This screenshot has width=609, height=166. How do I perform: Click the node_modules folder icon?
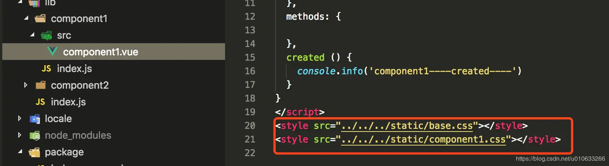(35, 135)
